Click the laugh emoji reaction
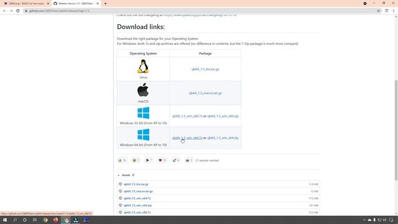398x224 pixels. tap(136, 161)
